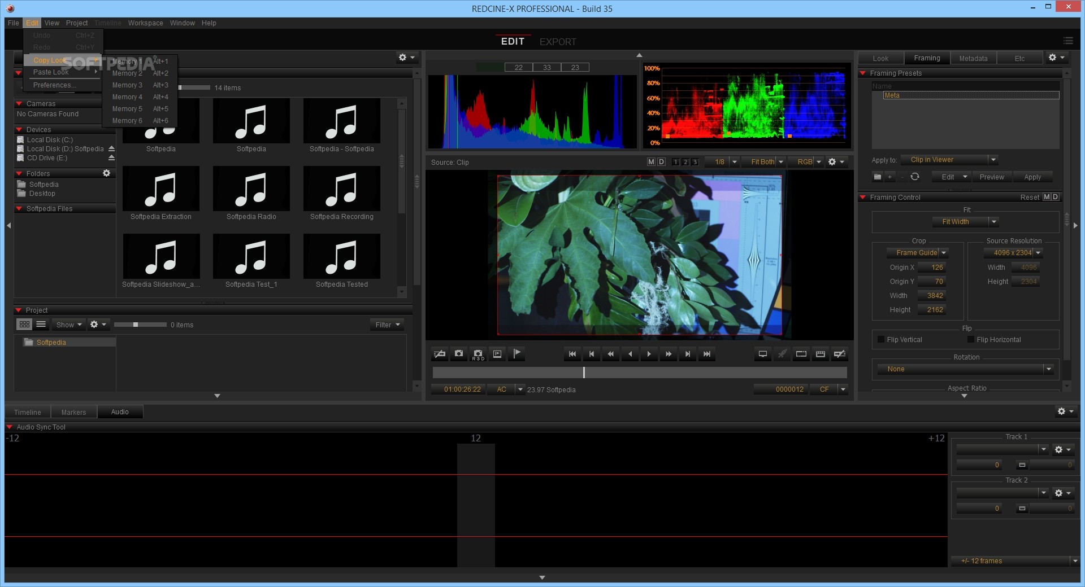Click the clip preview frame icon
Screen dimensions: 1085x587
(497, 354)
